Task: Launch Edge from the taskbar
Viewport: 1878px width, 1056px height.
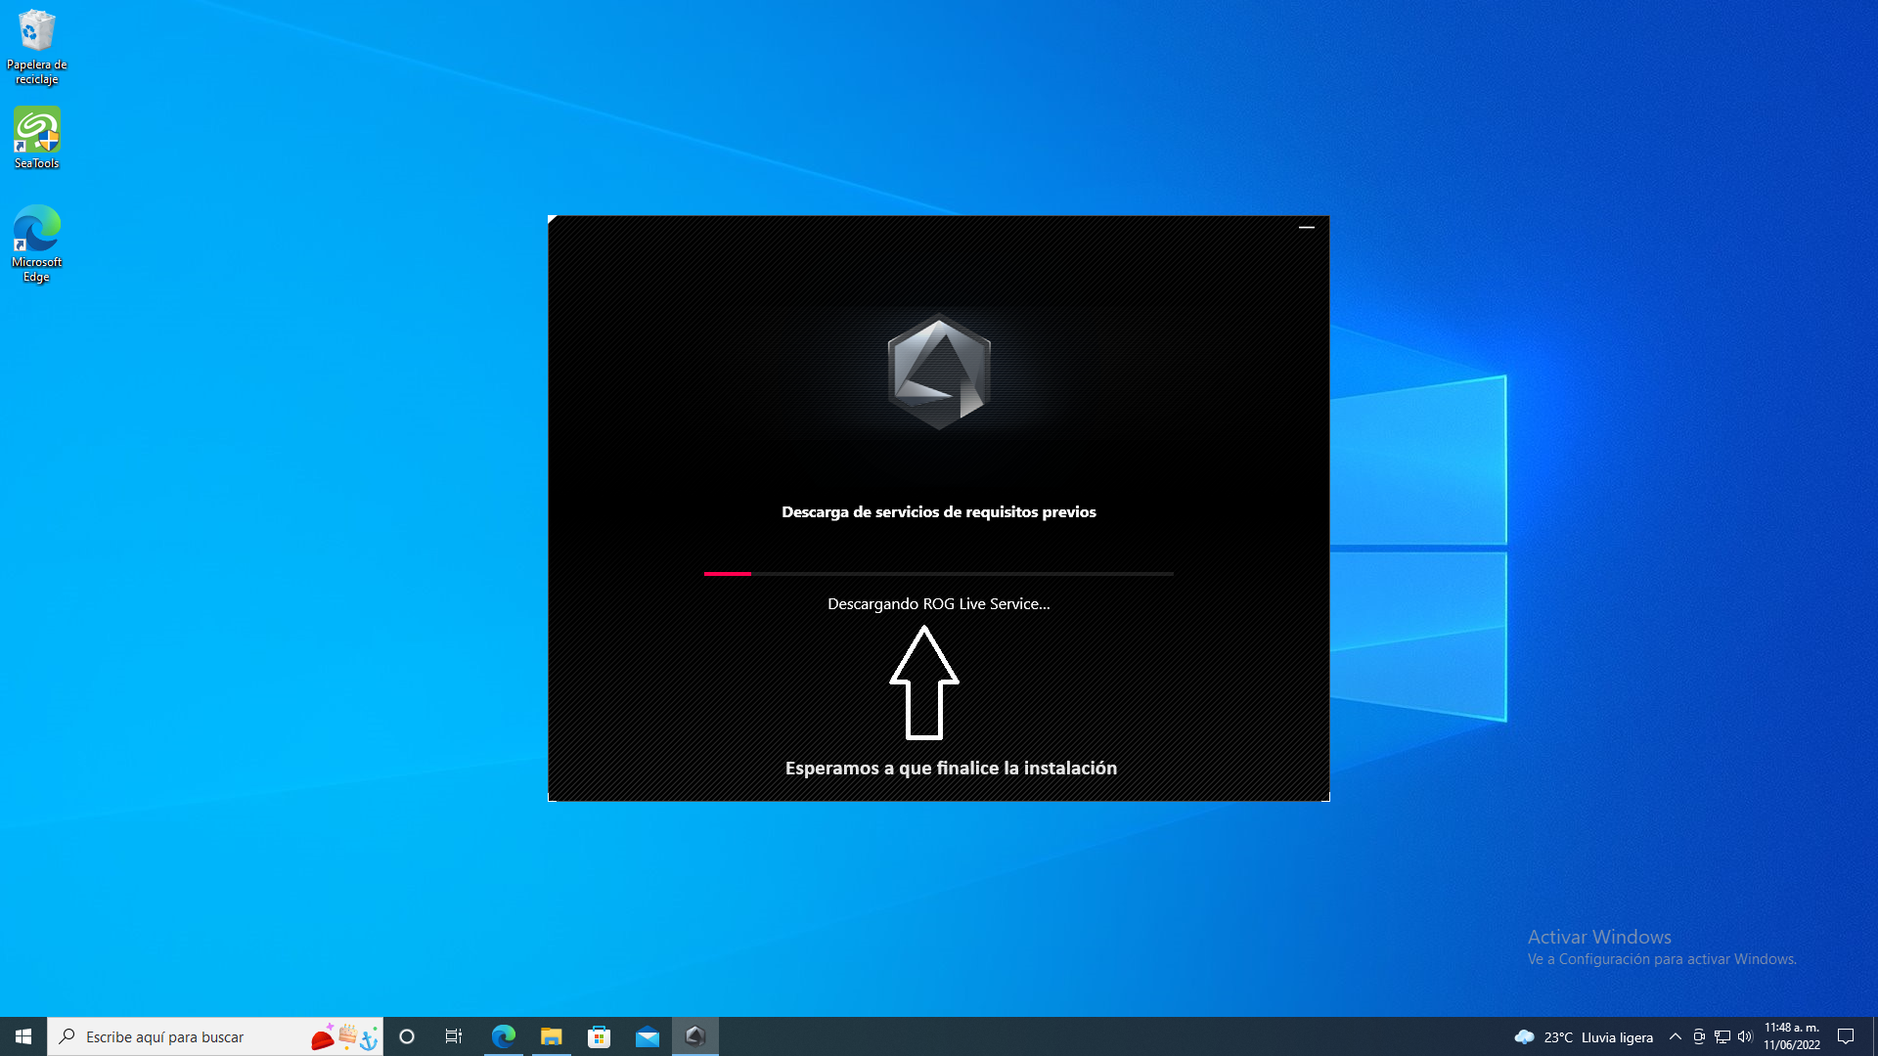Action: [x=504, y=1036]
